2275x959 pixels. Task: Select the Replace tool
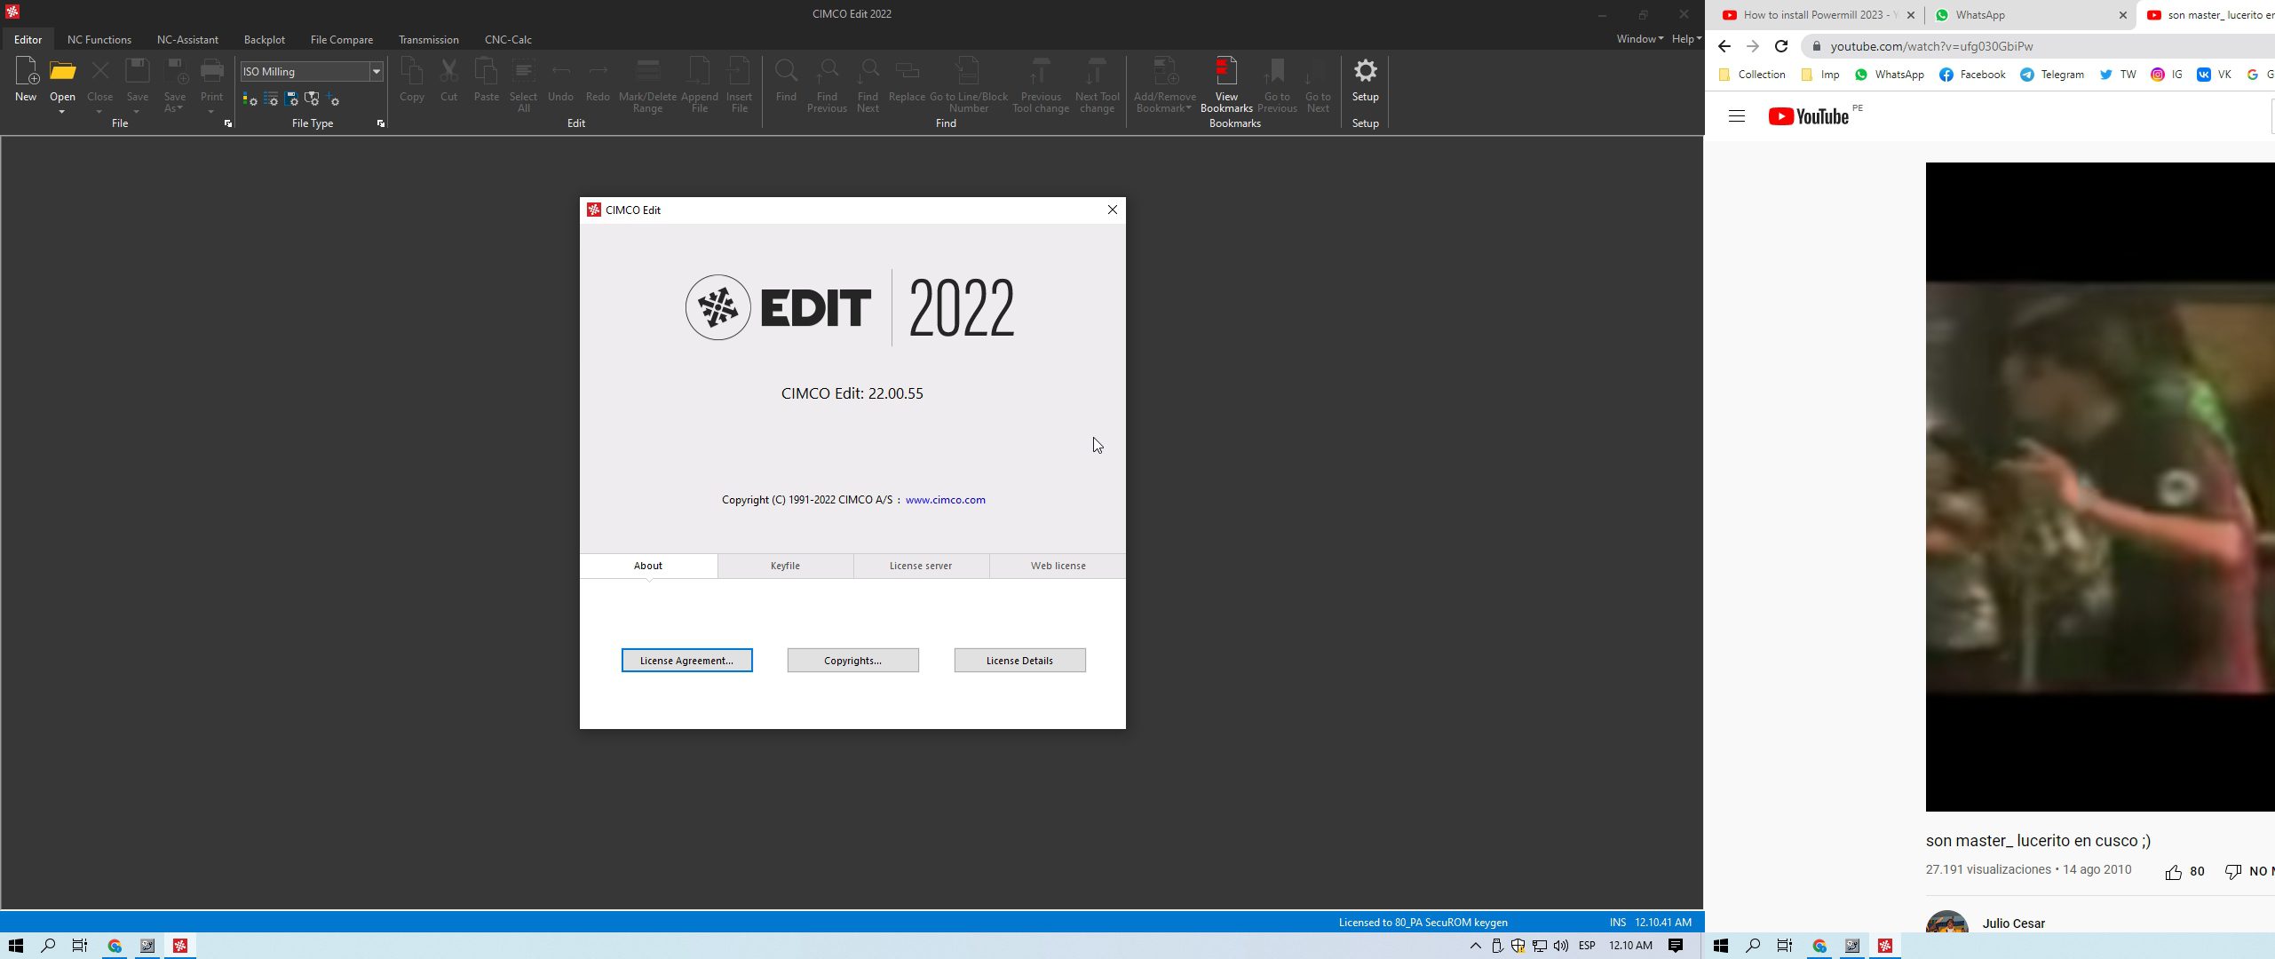click(907, 75)
